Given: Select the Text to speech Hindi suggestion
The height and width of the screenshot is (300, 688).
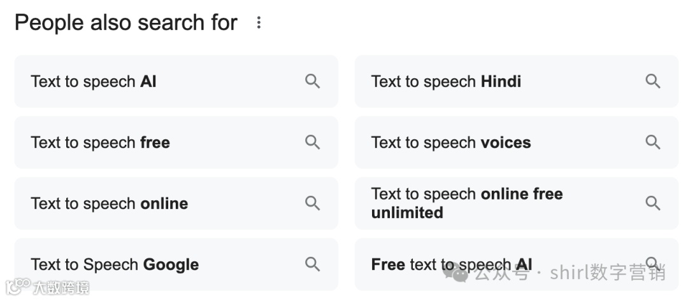Looking at the screenshot, I should [446, 82].
